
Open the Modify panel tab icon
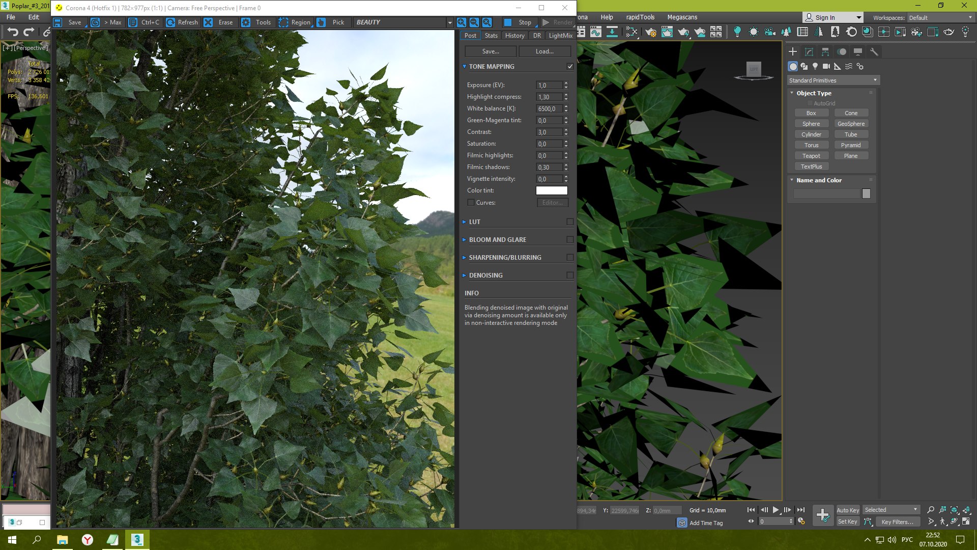[x=809, y=52]
